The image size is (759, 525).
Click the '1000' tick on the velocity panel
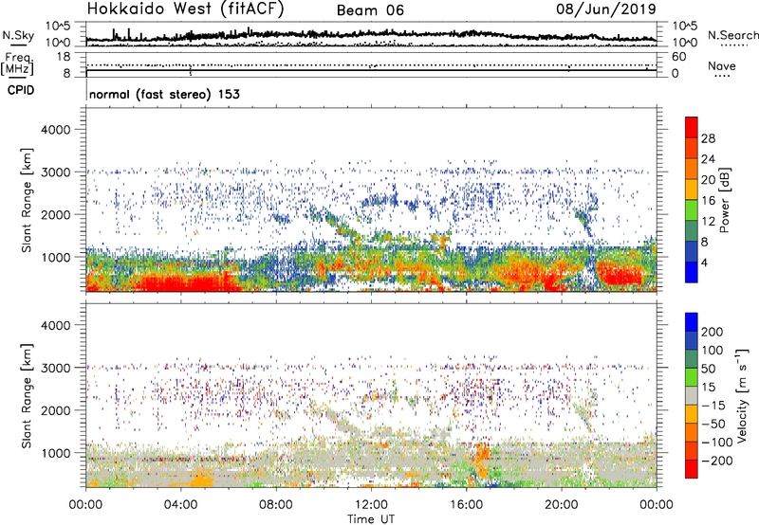(56, 453)
